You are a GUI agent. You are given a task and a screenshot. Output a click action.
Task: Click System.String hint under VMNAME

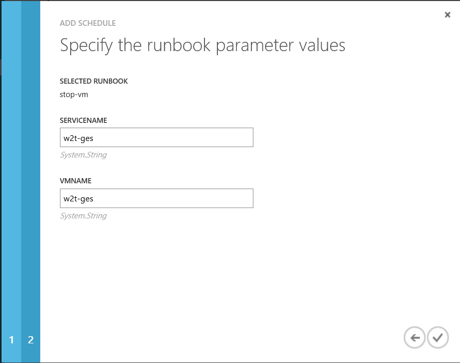point(83,216)
